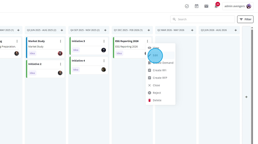The image size is (258, 144).
Task: Add item to Q3 JUN 2026 - AUG 2026 column
Action: (236, 30)
